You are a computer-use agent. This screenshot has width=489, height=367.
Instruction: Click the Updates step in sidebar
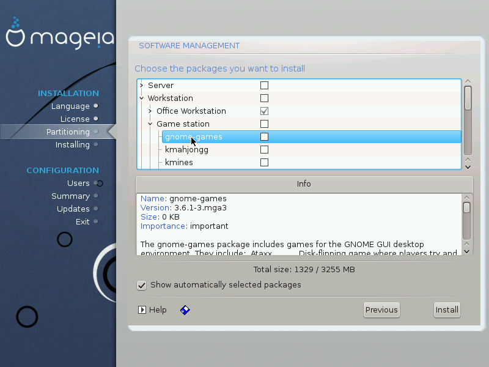[73, 209]
